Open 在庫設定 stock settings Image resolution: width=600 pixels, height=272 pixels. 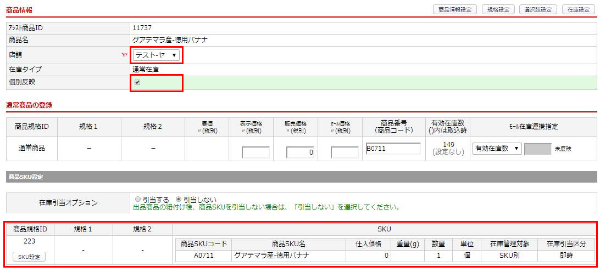pos(578,10)
